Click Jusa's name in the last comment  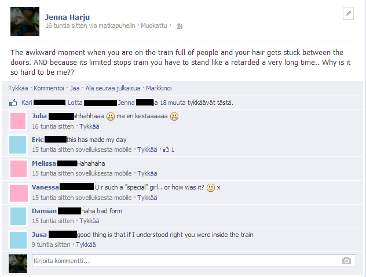coord(39,235)
